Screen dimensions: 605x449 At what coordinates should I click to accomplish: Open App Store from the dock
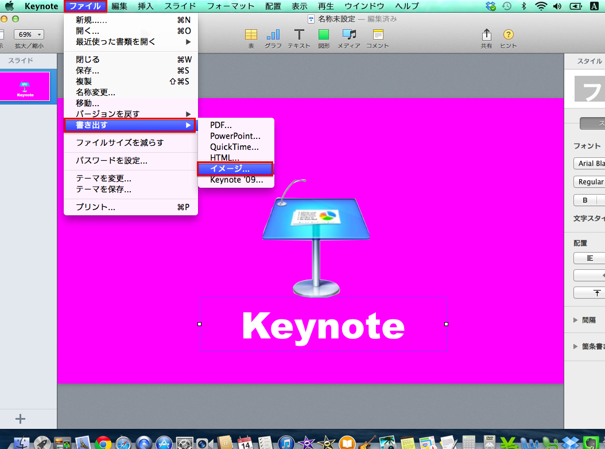[x=164, y=443]
